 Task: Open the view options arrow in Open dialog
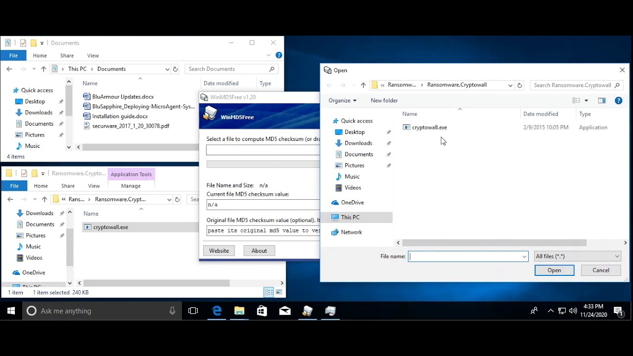click(x=587, y=100)
